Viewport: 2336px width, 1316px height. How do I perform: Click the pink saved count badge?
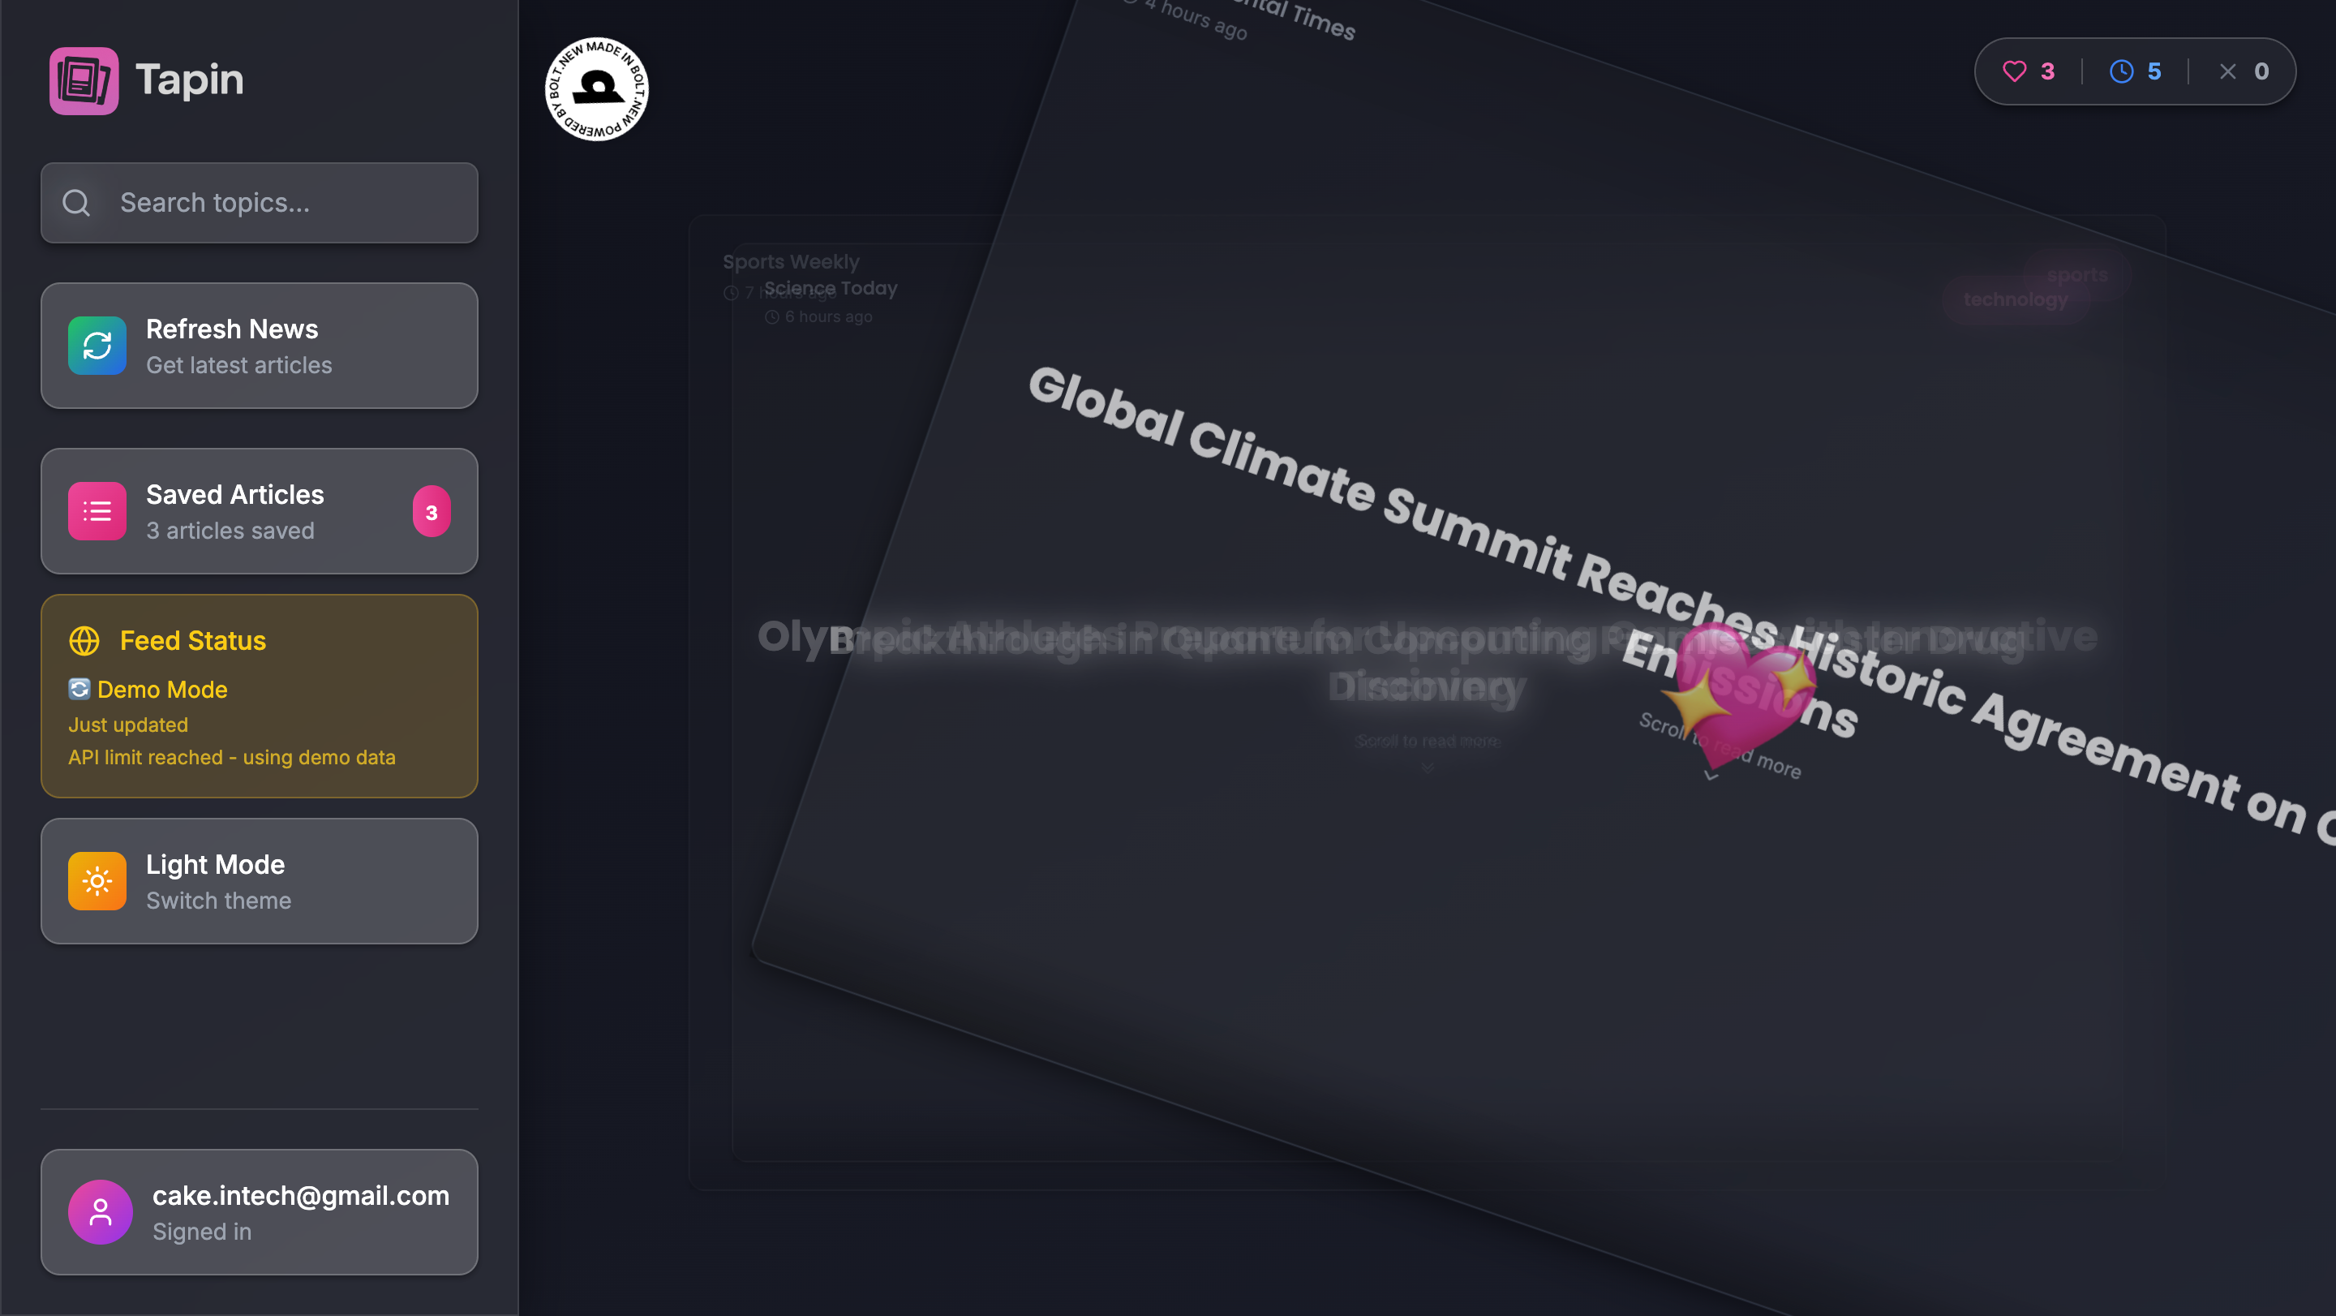[432, 513]
